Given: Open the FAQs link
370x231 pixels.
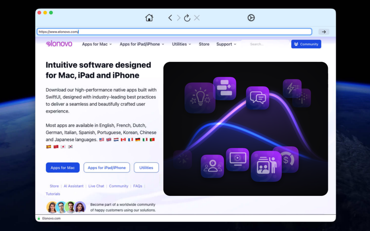Looking at the screenshot, I should [138, 186].
